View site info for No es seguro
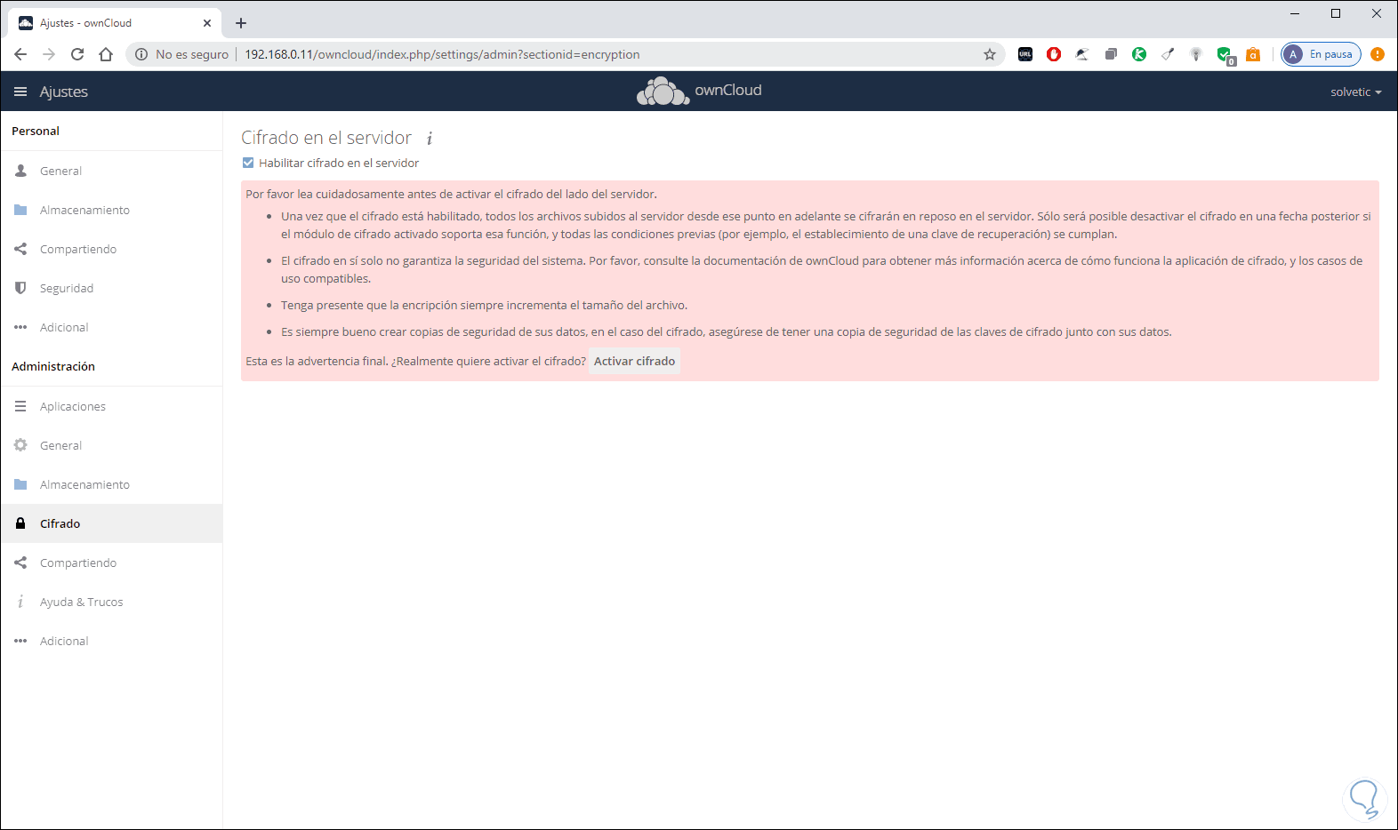Viewport: 1398px width, 830px height. (x=182, y=54)
